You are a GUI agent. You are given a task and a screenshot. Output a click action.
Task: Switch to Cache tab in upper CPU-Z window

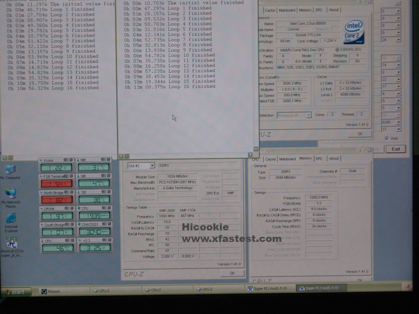[x=270, y=10]
